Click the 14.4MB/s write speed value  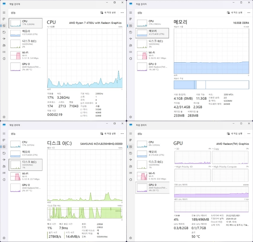click(x=73, y=237)
